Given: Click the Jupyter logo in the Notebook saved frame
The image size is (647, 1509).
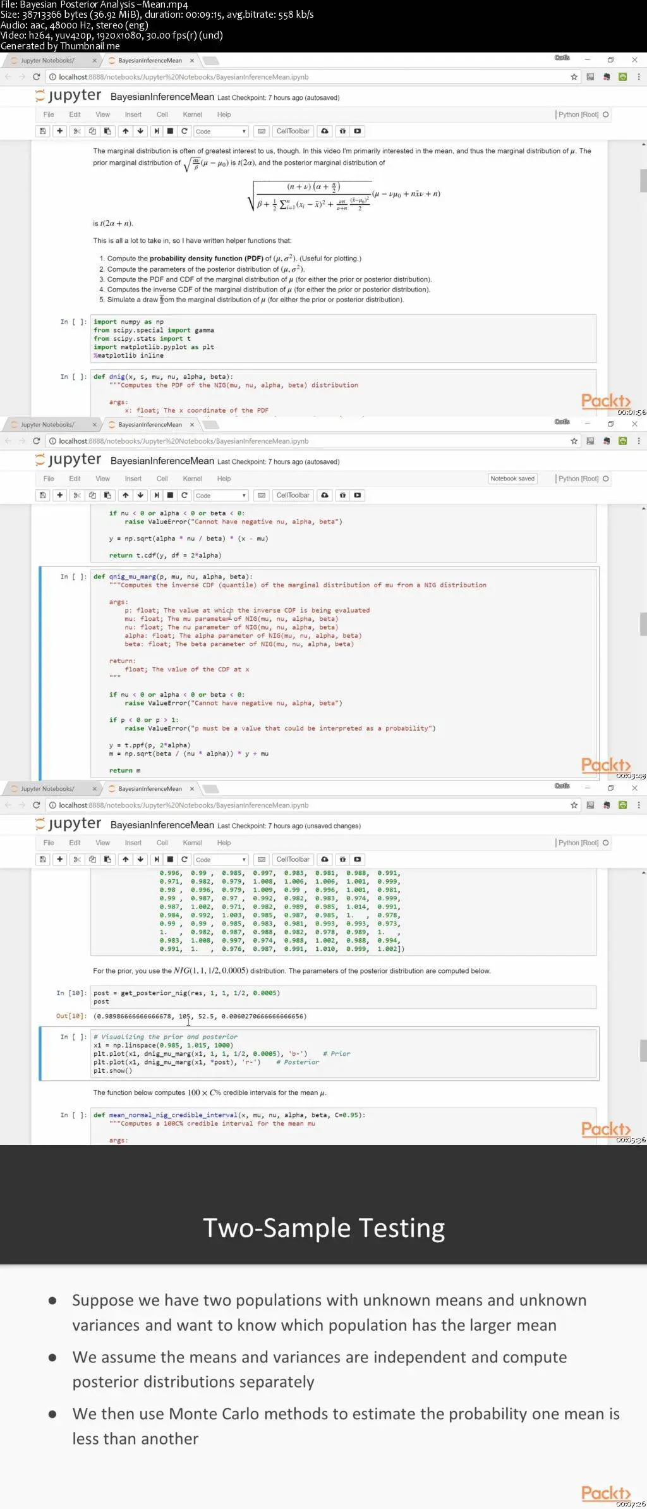Looking at the screenshot, I should [68, 460].
